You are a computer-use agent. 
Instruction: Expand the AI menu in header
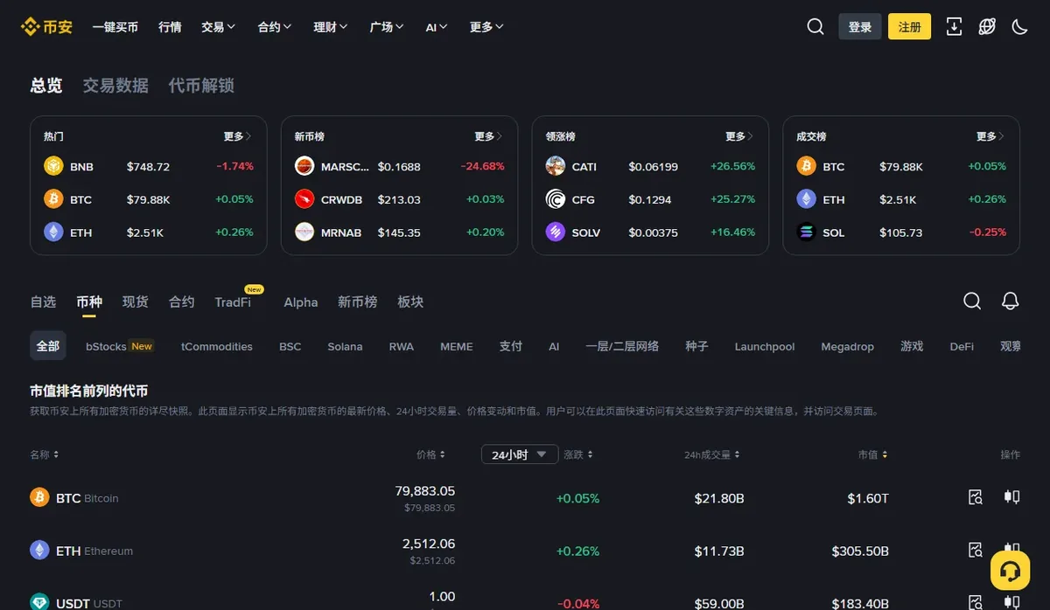click(437, 27)
